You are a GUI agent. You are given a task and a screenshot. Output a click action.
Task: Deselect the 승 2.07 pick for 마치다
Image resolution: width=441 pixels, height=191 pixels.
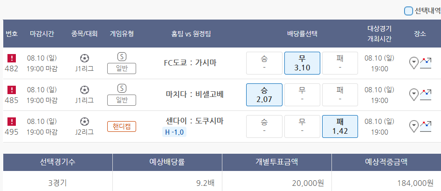pos(264,95)
